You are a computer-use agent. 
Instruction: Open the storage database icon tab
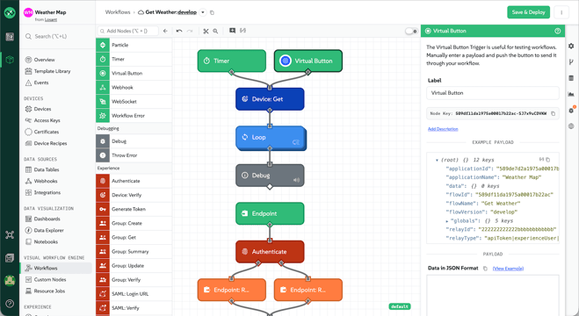click(571, 78)
